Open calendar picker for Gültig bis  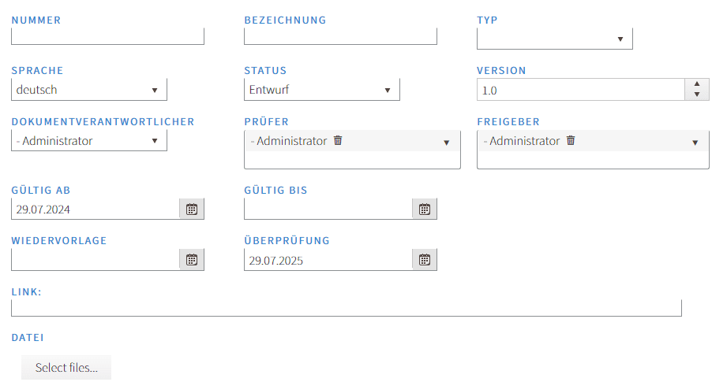pos(424,210)
